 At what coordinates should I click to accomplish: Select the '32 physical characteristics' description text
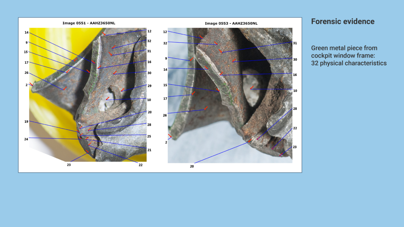click(x=349, y=56)
